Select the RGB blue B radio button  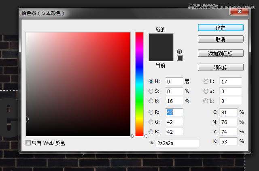click(x=151, y=132)
